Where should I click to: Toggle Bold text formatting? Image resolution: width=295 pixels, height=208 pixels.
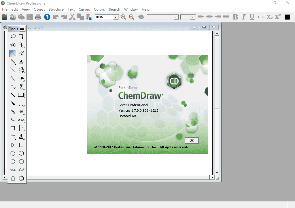235,17
